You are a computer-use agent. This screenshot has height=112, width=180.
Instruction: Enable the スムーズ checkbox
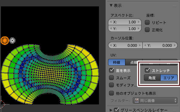click(x=111, y=78)
